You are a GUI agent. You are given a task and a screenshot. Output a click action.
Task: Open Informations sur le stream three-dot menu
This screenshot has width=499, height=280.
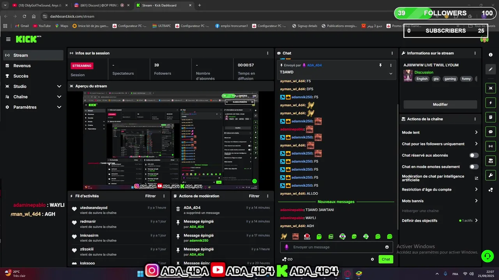click(x=475, y=53)
